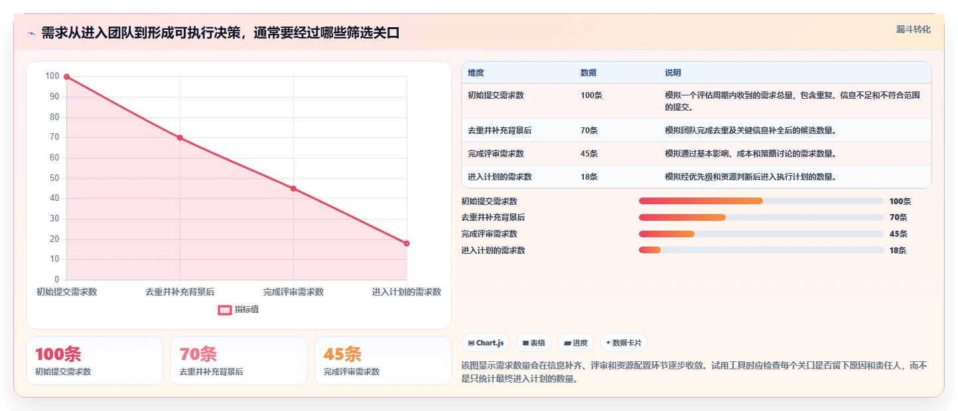Screen dimensions: 958x411
Task: Click the 维度 table column header
Action: click(x=476, y=73)
